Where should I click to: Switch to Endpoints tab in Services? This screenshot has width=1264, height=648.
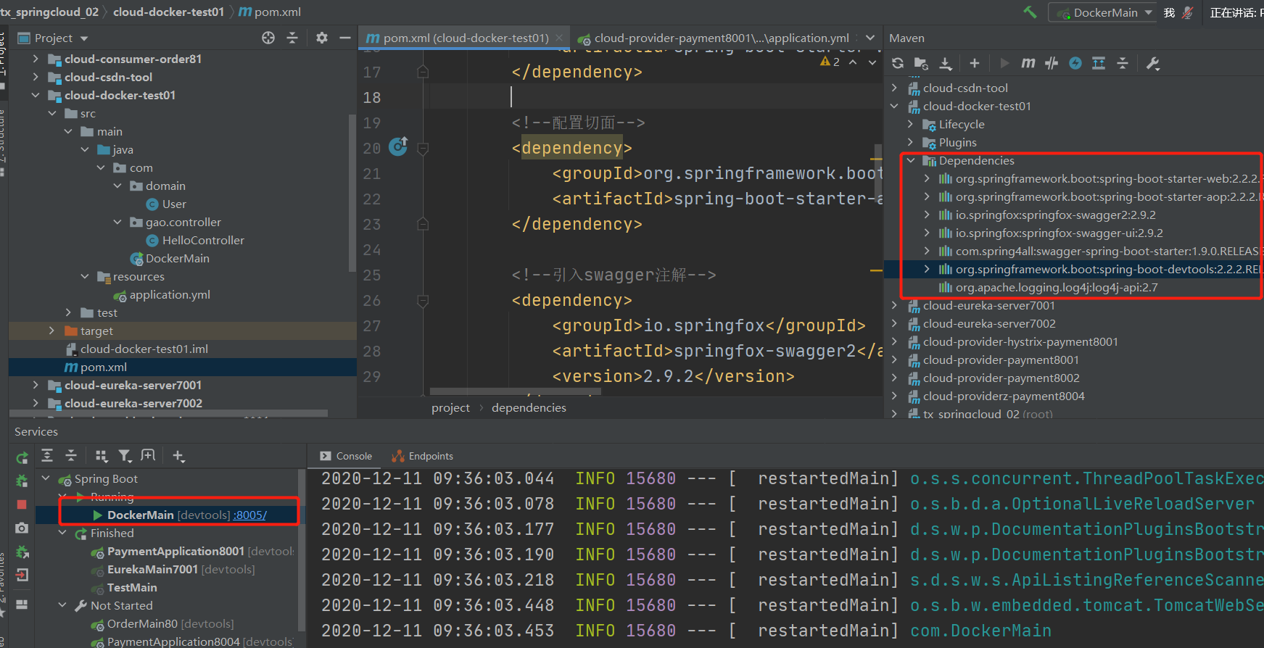click(x=422, y=456)
